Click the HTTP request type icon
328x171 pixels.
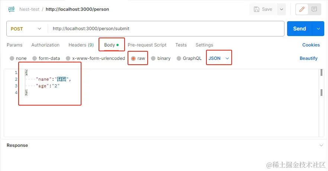(11, 9)
